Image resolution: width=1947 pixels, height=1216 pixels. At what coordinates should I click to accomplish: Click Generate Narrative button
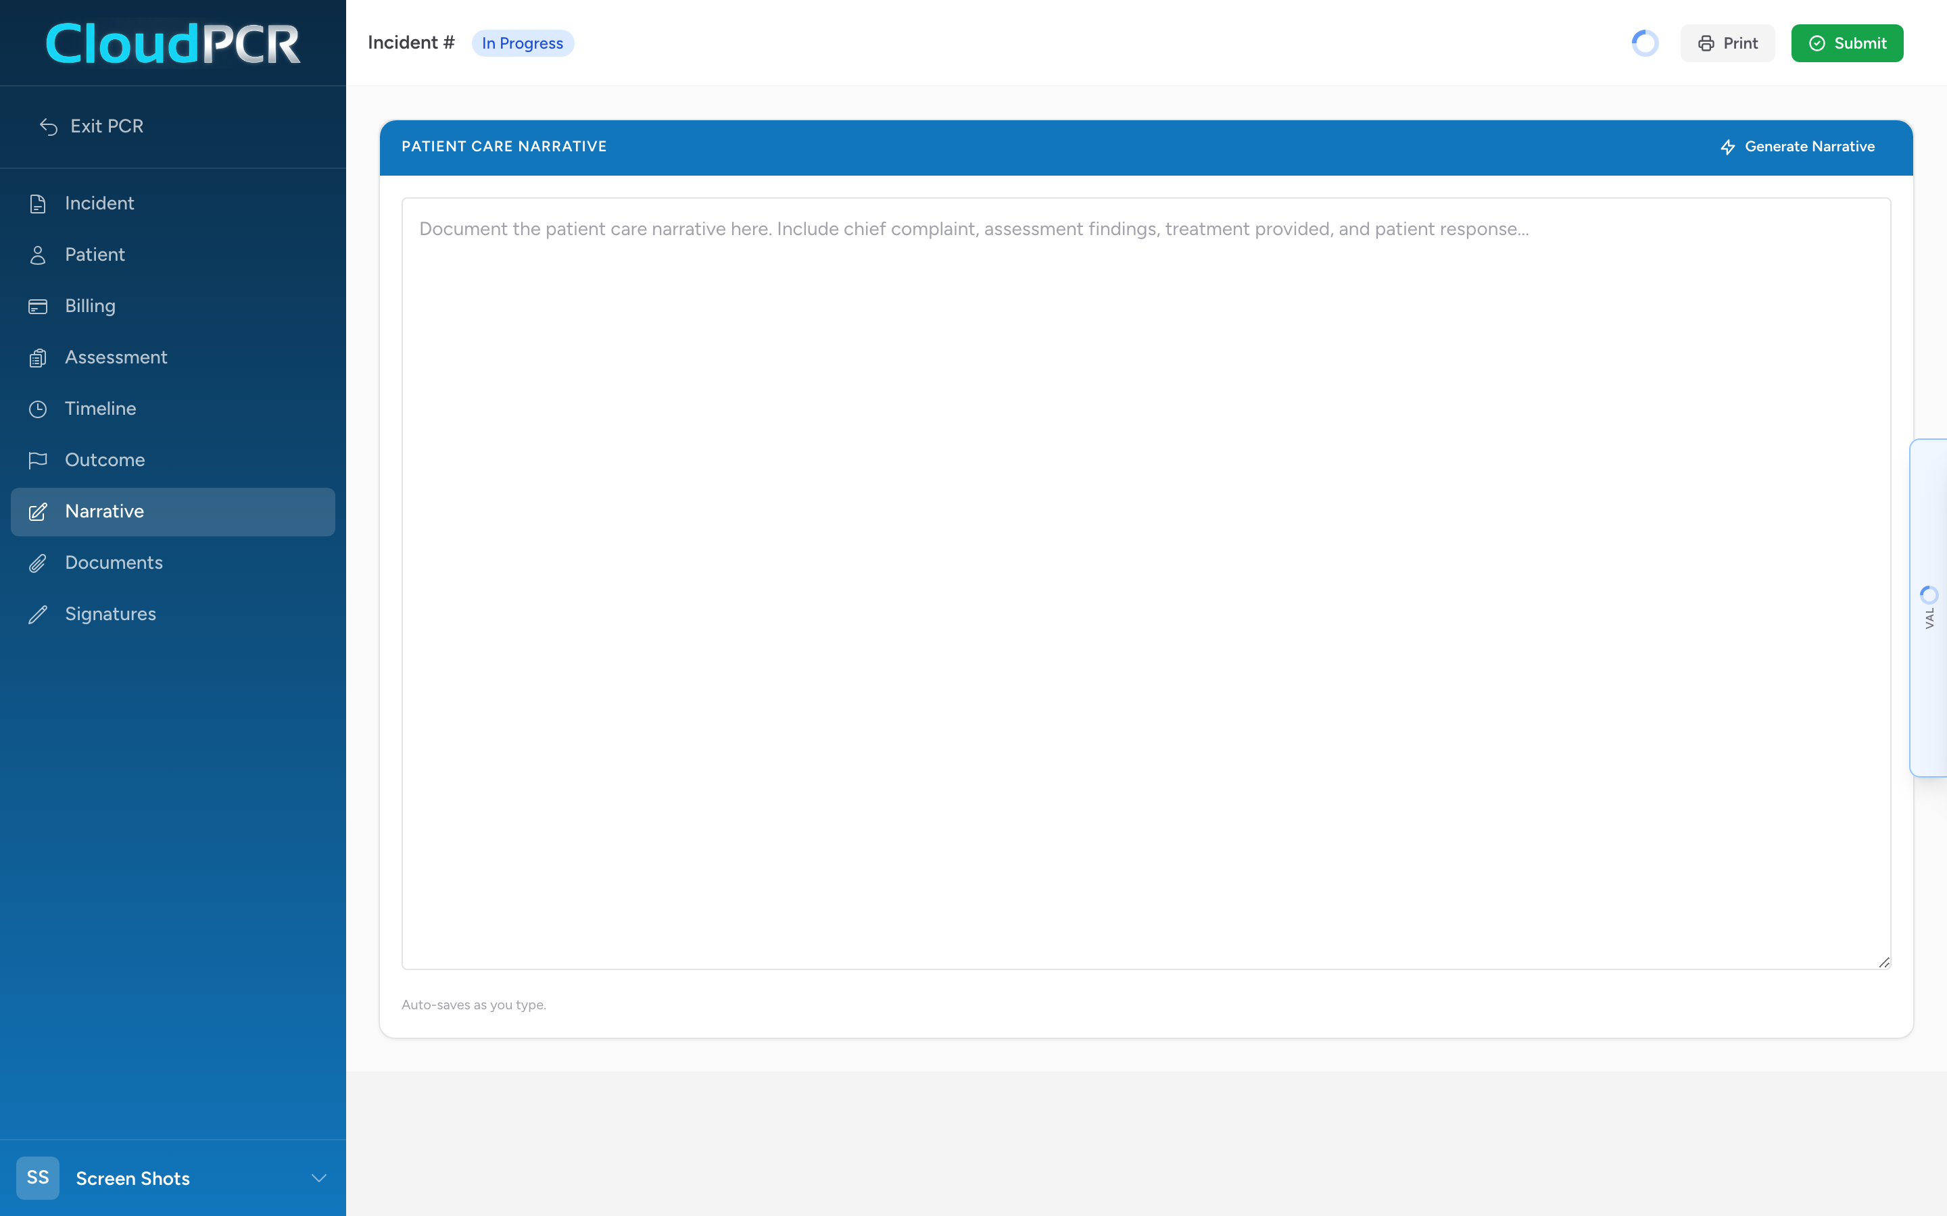tap(1796, 147)
